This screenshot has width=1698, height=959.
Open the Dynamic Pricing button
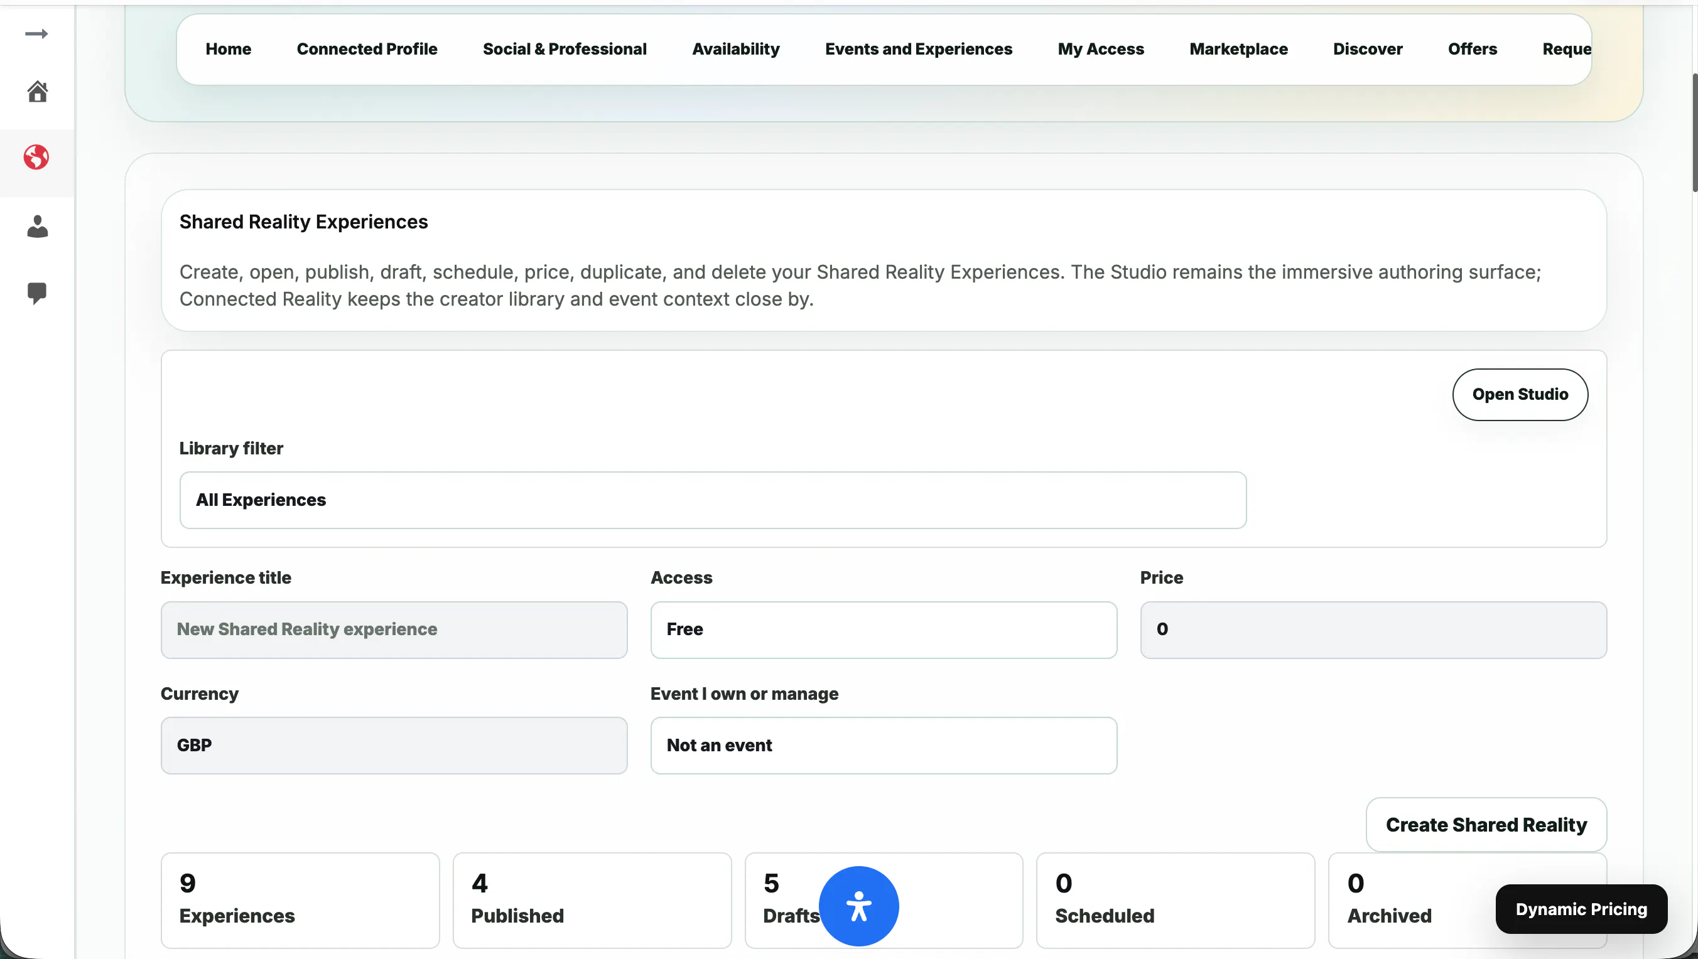[x=1581, y=909]
